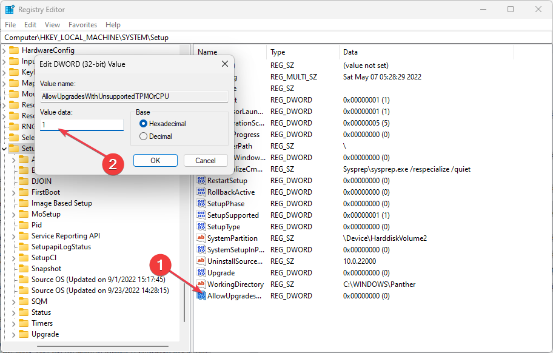Viewport: 553px width, 353px height.
Task: Click the folder icon for the Snapshot key
Action: point(23,268)
